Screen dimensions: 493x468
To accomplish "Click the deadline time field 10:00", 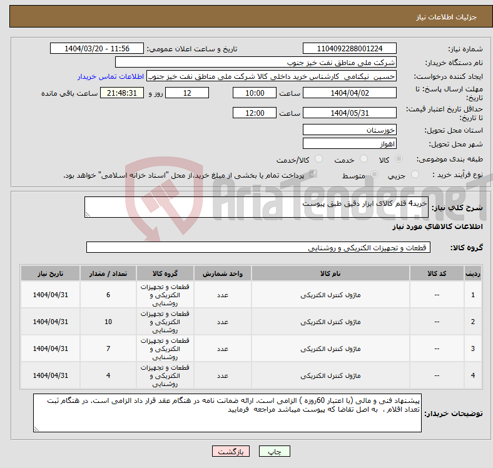I will pos(255,93).
